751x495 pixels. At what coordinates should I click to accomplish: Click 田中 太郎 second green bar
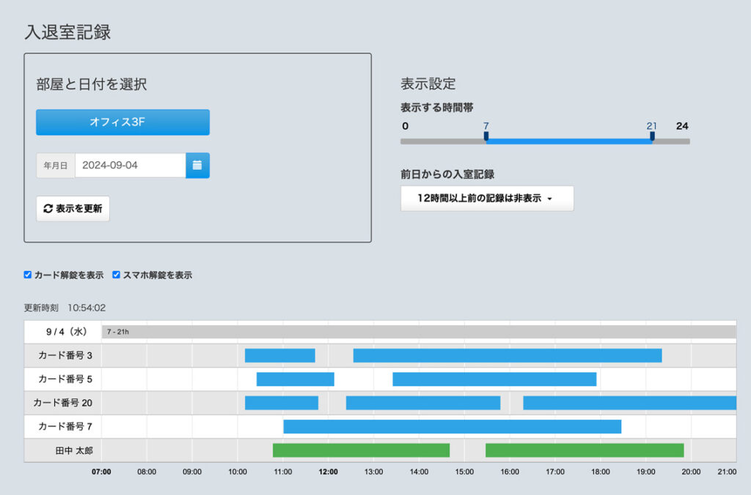[584, 450]
